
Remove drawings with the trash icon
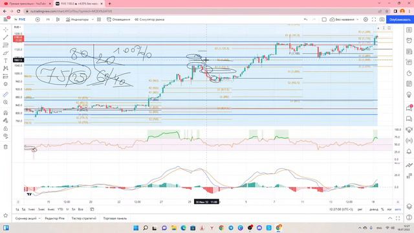[x=6, y=147]
